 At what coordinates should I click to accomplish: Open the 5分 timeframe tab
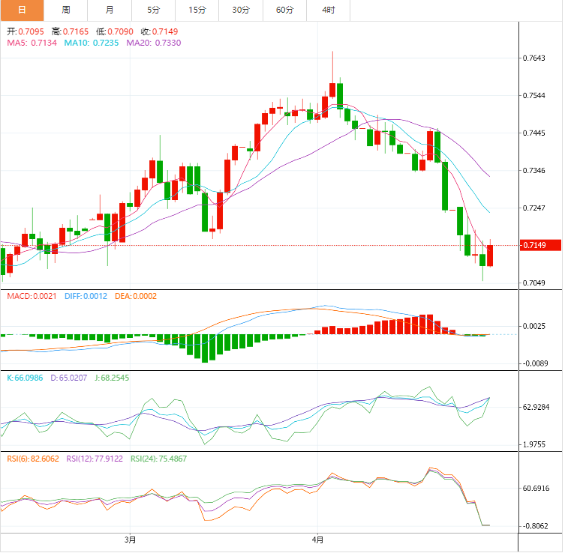point(154,10)
